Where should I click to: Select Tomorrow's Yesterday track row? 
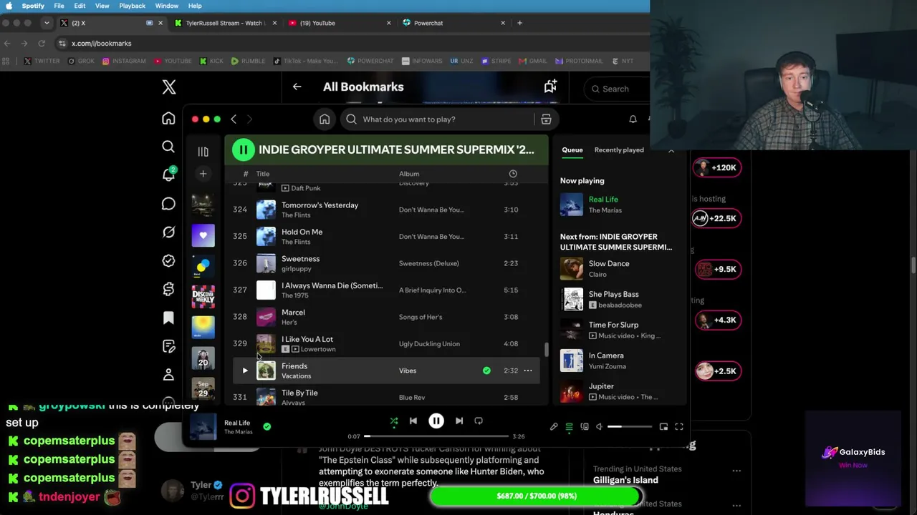(385, 210)
